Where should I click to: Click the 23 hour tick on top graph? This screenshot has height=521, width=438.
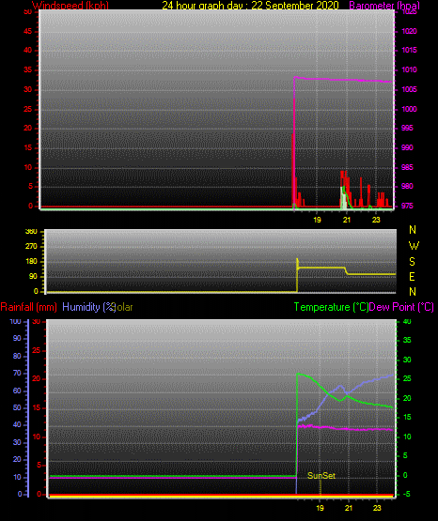click(x=376, y=220)
